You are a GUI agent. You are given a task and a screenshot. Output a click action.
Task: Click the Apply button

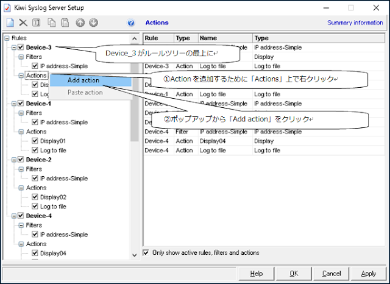pos(369,274)
